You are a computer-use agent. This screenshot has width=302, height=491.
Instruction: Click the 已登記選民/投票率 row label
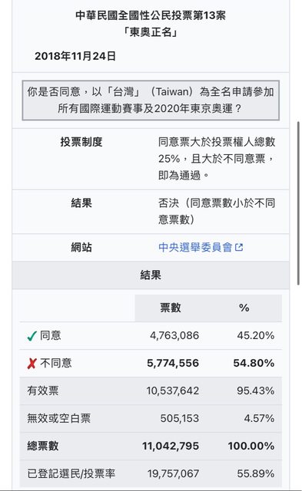(x=71, y=473)
